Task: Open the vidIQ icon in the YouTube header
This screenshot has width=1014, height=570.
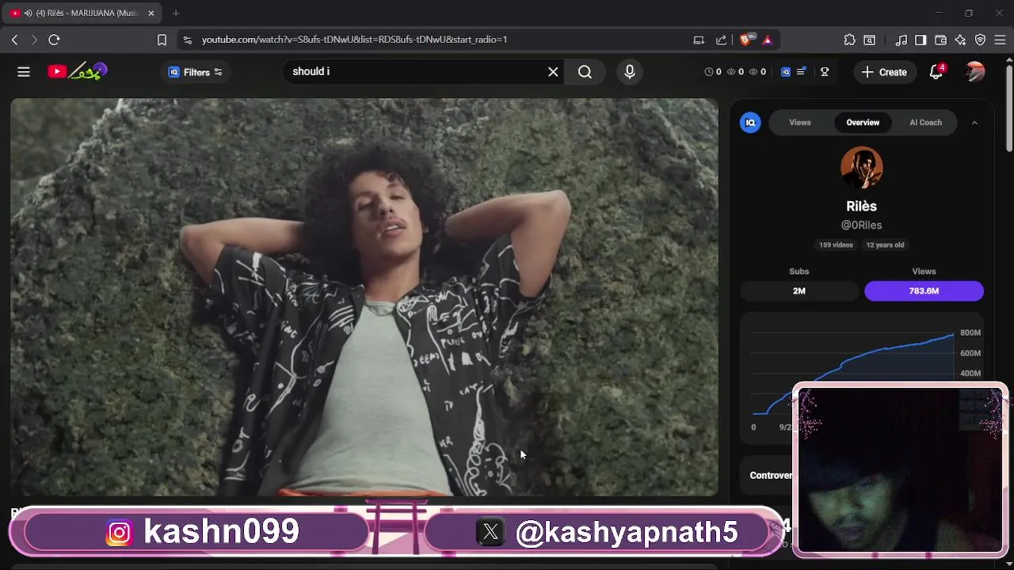Action: pyautogui.click(x=786, y=72)
